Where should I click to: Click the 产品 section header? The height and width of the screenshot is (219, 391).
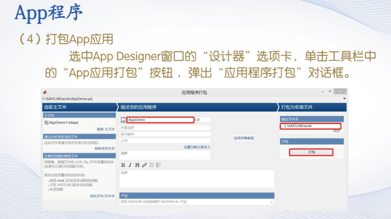[197, 195]
